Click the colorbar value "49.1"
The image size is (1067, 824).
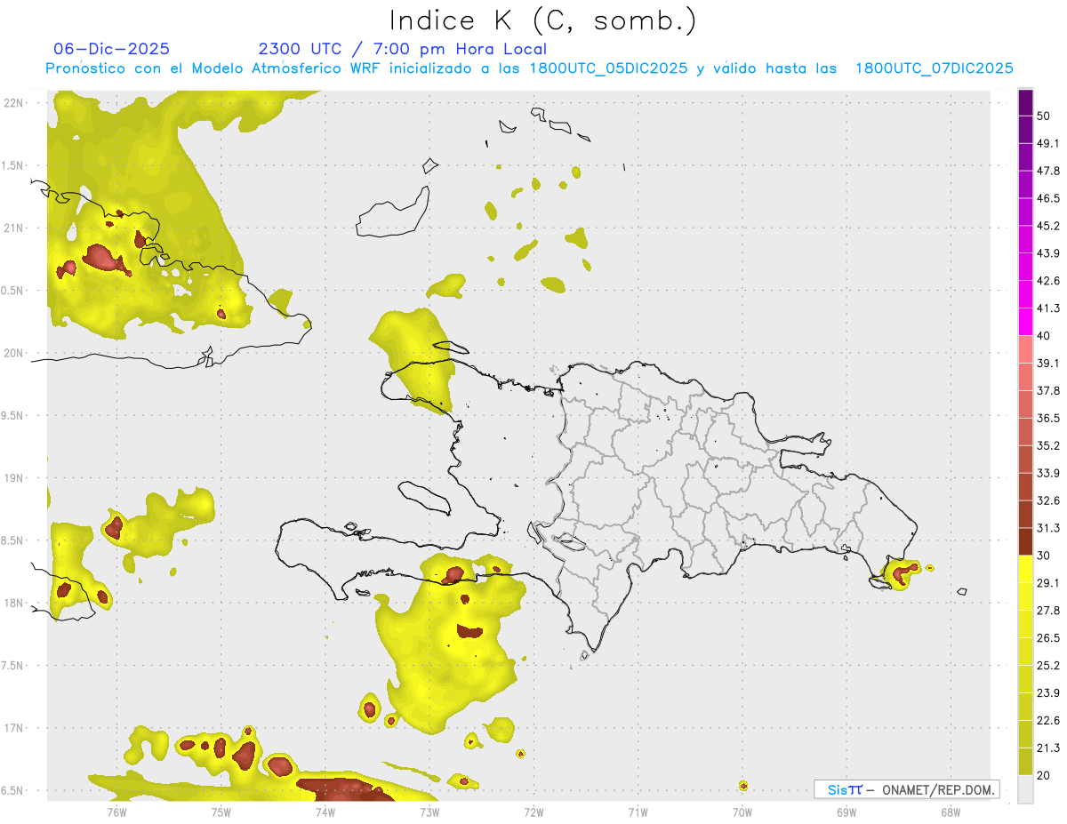pos(1048,143)
